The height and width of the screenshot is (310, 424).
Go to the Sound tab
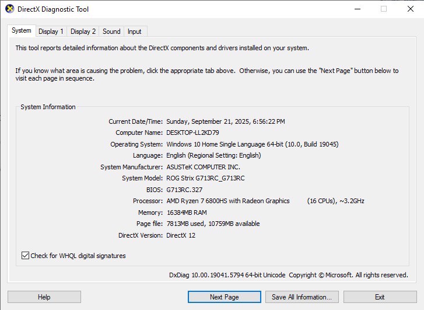point(111,32)
